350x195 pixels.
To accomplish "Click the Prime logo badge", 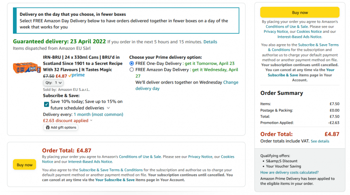I will click(76, 75).
